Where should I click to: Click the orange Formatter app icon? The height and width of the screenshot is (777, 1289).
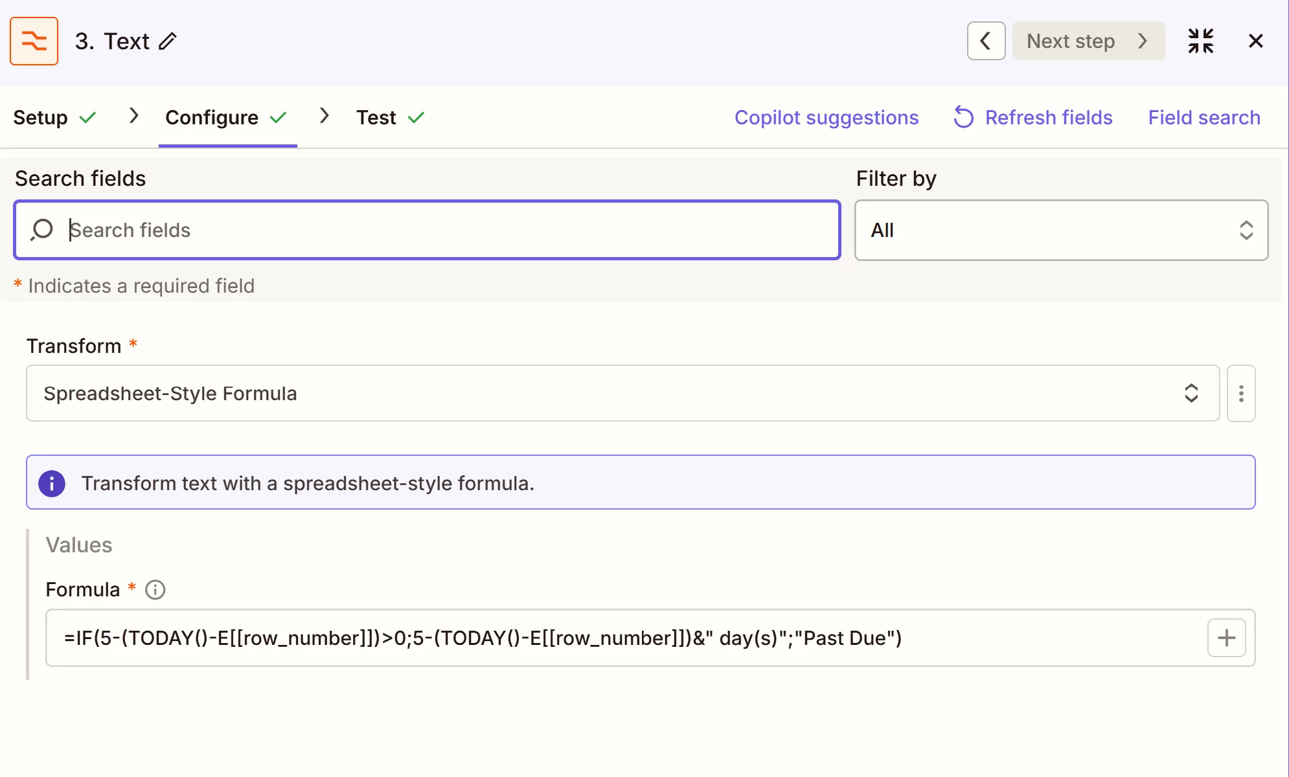click(34, 41)
